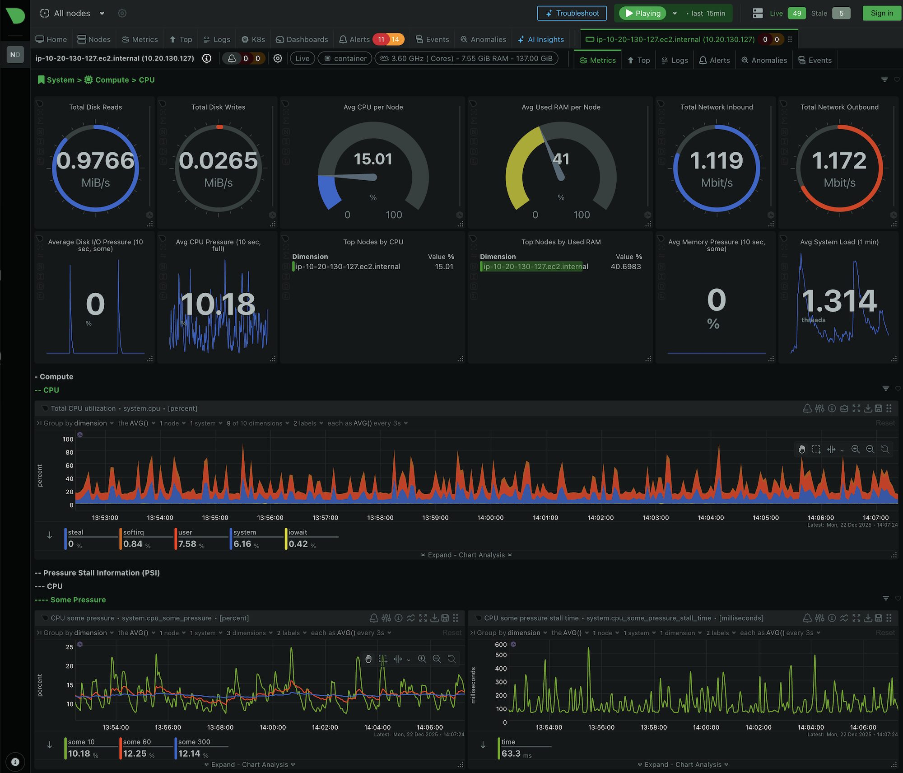The width and height of the screenshot is (903, 773).
Task: Click the download icon on Total CPU utilization chart
Action: [x=868, y=408]
